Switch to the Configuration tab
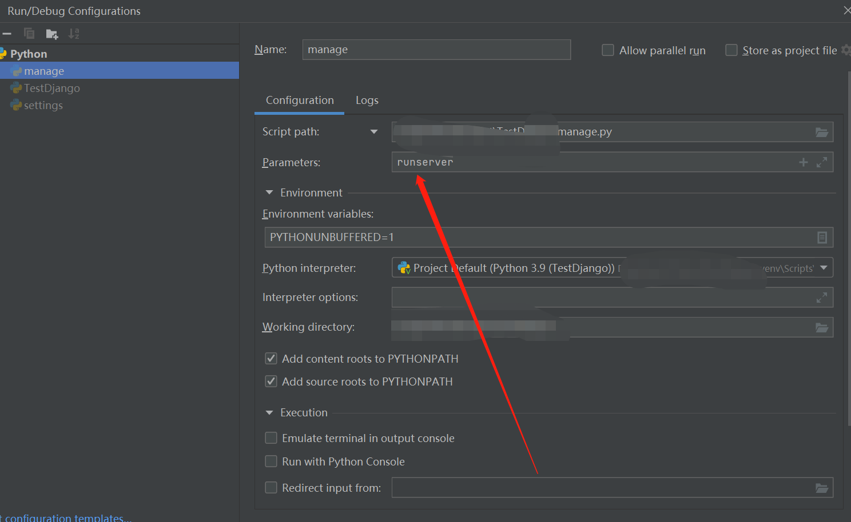 (x=299, y=100)
